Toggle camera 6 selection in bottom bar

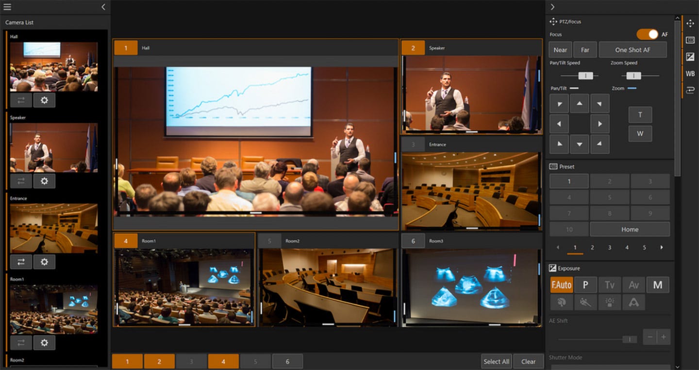[x=287, y=361]
